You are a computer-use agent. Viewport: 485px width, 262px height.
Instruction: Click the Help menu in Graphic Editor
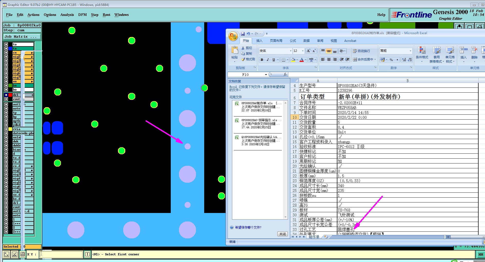tap(381, 15)
